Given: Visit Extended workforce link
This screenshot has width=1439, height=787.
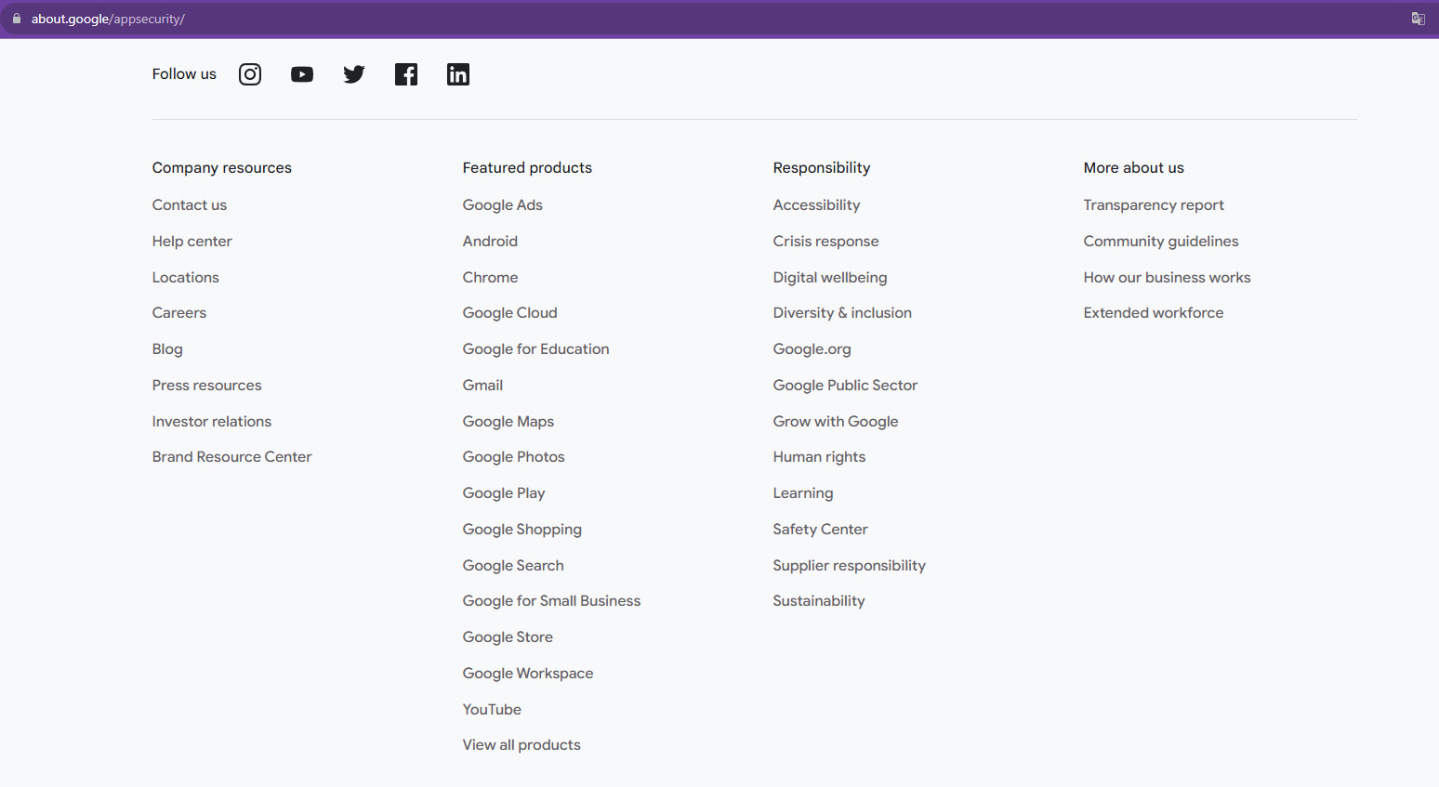Looking at the screenshot, I should tap(1154, 313).
